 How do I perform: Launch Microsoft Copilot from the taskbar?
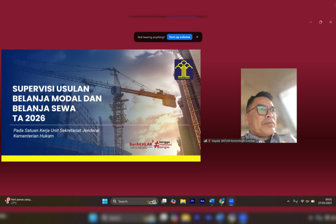pyautogui.click(x=173, y=201)
